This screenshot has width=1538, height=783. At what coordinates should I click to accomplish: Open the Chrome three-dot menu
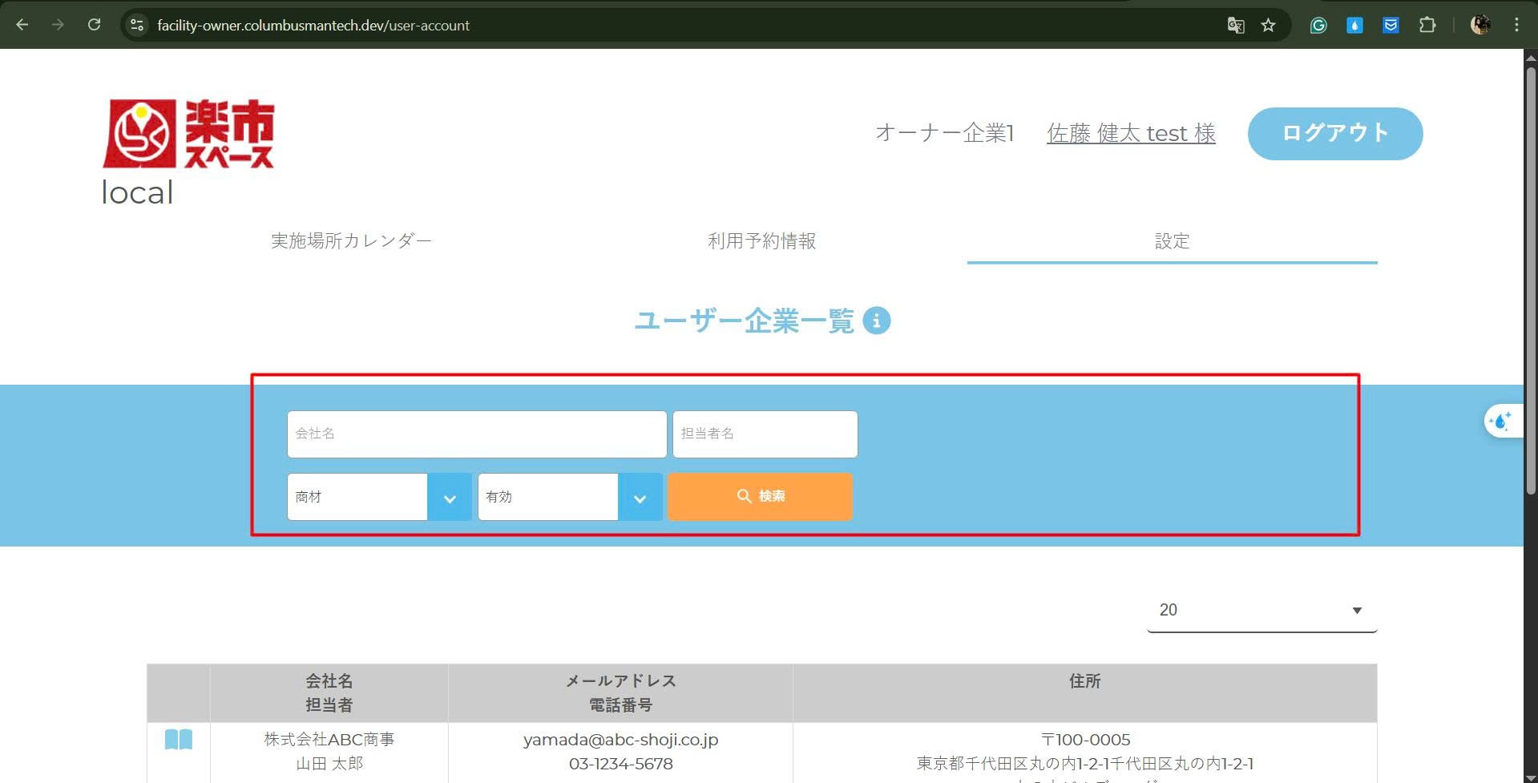(1516, 25)
